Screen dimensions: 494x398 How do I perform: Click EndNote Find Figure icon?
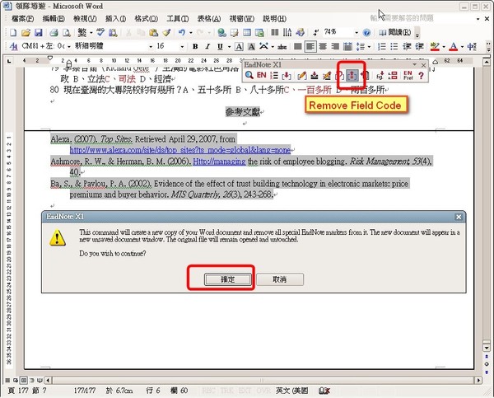click(x=380, y=75)
